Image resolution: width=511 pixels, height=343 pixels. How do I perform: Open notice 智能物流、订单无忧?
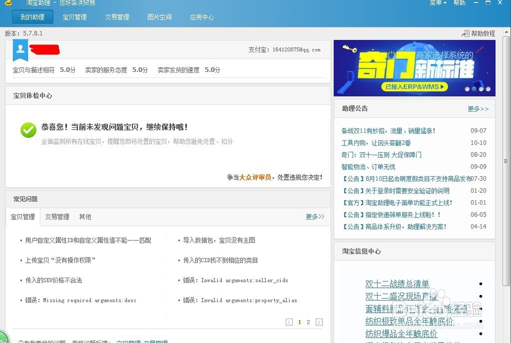tap(368, 167)
